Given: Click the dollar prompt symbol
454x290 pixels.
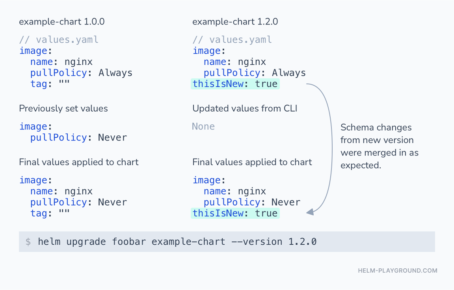Looking at the screenshot, I should click(x=28, y=241).
